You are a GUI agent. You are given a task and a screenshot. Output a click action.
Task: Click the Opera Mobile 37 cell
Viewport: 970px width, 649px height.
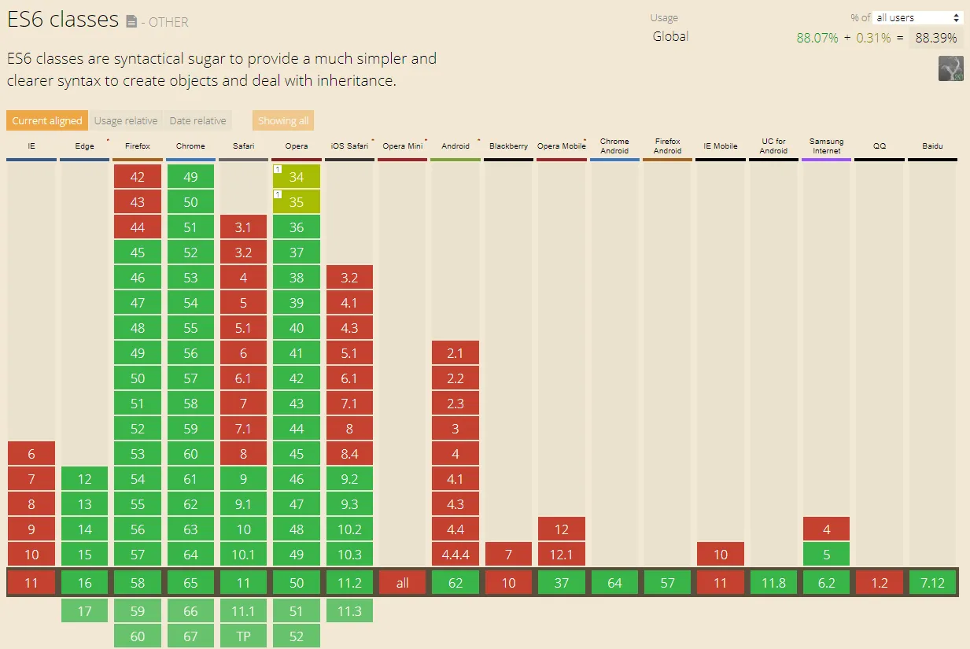click(x=562, y=583)
